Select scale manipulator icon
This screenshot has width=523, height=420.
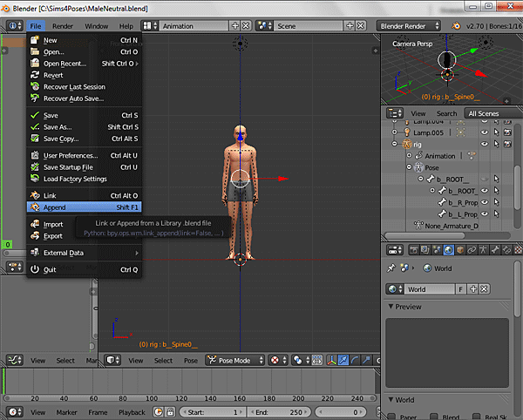(367, 361)
